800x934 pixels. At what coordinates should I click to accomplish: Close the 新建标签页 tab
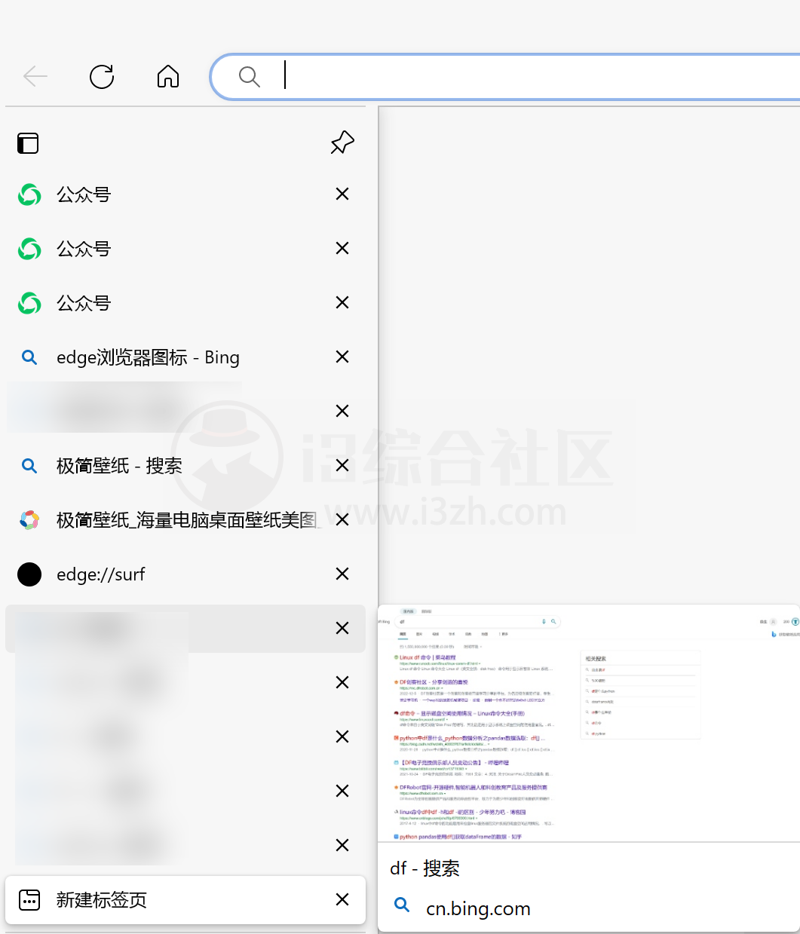point(342,899)
